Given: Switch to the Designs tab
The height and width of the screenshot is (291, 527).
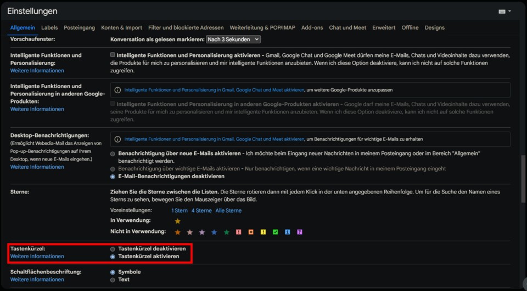Looking at the screenshot, I should click(435, 27).
